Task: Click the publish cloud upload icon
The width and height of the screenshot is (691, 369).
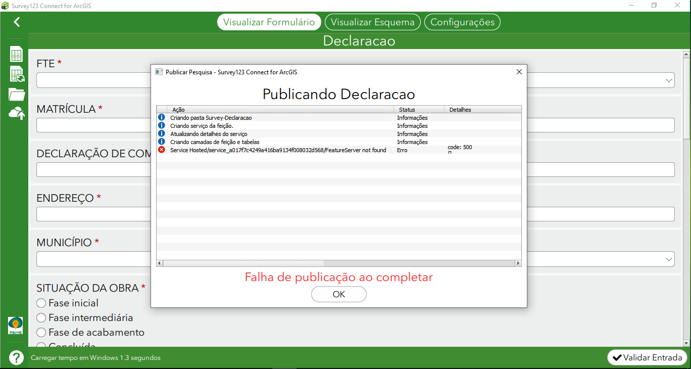Action: point(17,113)
